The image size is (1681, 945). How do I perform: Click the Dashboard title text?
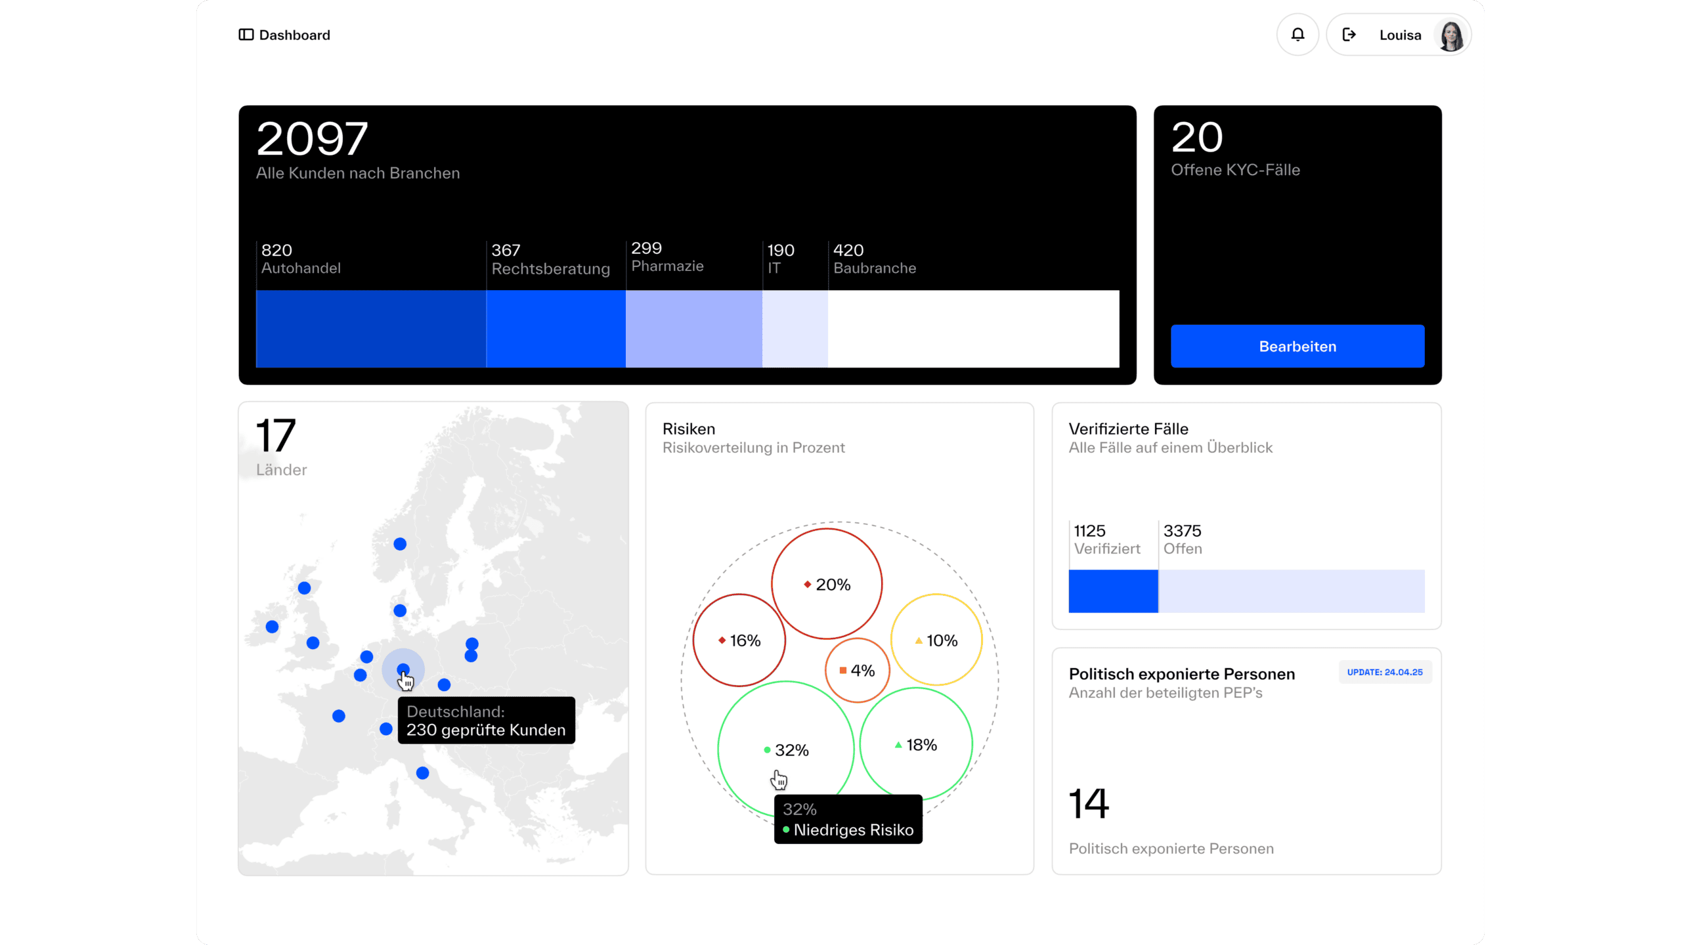(x=295, y=35)
